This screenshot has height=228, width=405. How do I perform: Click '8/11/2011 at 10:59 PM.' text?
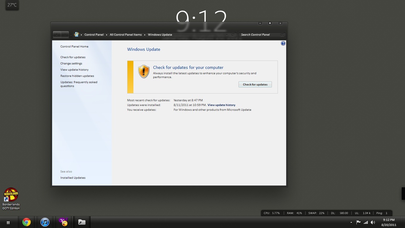[x=190, y=105]
